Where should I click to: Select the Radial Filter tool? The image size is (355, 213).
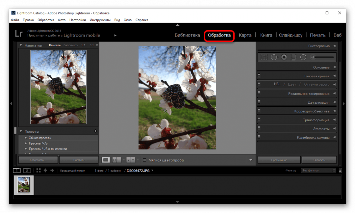tap(303, 57)
